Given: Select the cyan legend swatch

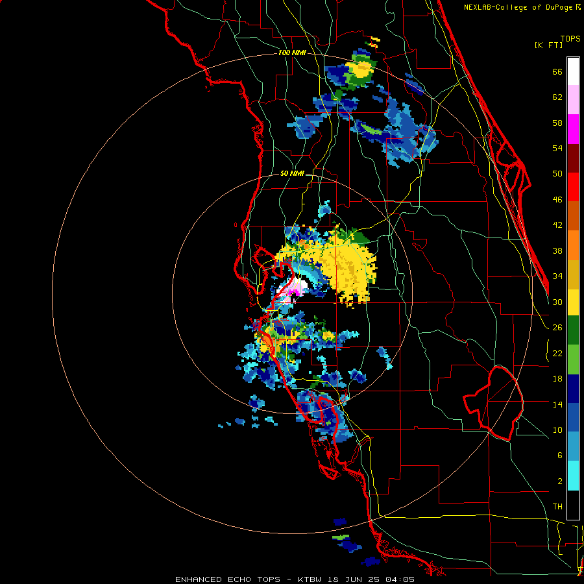Looking at the screenshot, I should tap(573, 476).
